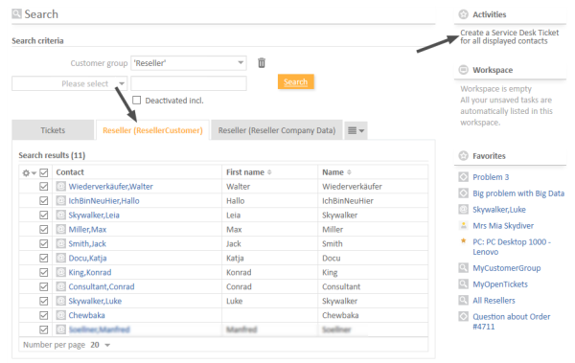Click the search icon beside MyCustomerGroup favorite
575x363 pixels.
tap(463, 268)
